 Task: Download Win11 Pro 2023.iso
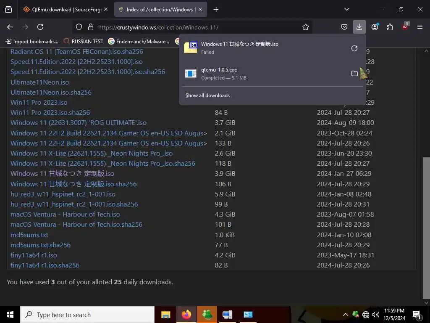(x=39, y=103)
